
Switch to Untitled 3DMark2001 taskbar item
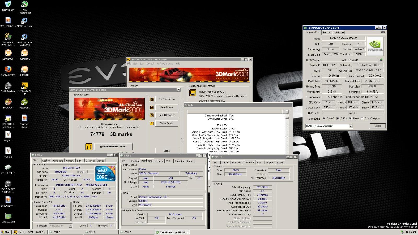[x=30, y=232]
